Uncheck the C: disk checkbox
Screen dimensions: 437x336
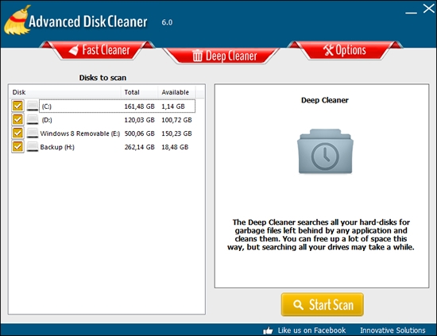click(x=17, y=106)
